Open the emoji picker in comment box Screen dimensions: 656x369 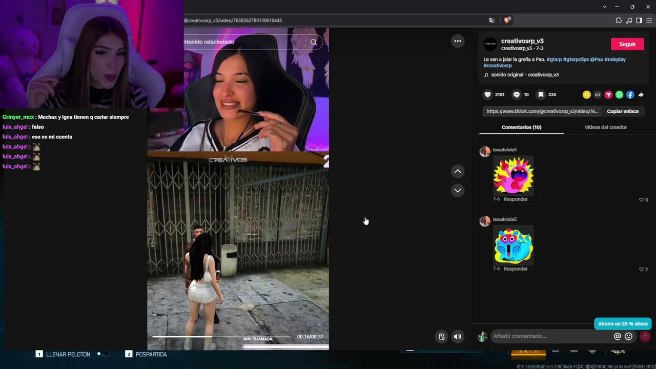pyautogui.click(x=628, y=336)
